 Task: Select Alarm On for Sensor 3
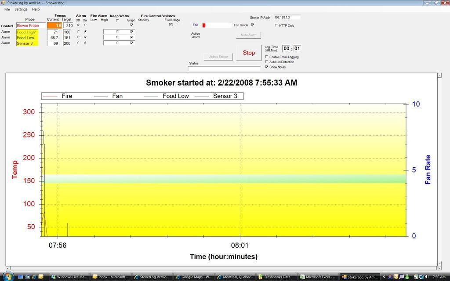pyautogui.click(x=85, y=43)
